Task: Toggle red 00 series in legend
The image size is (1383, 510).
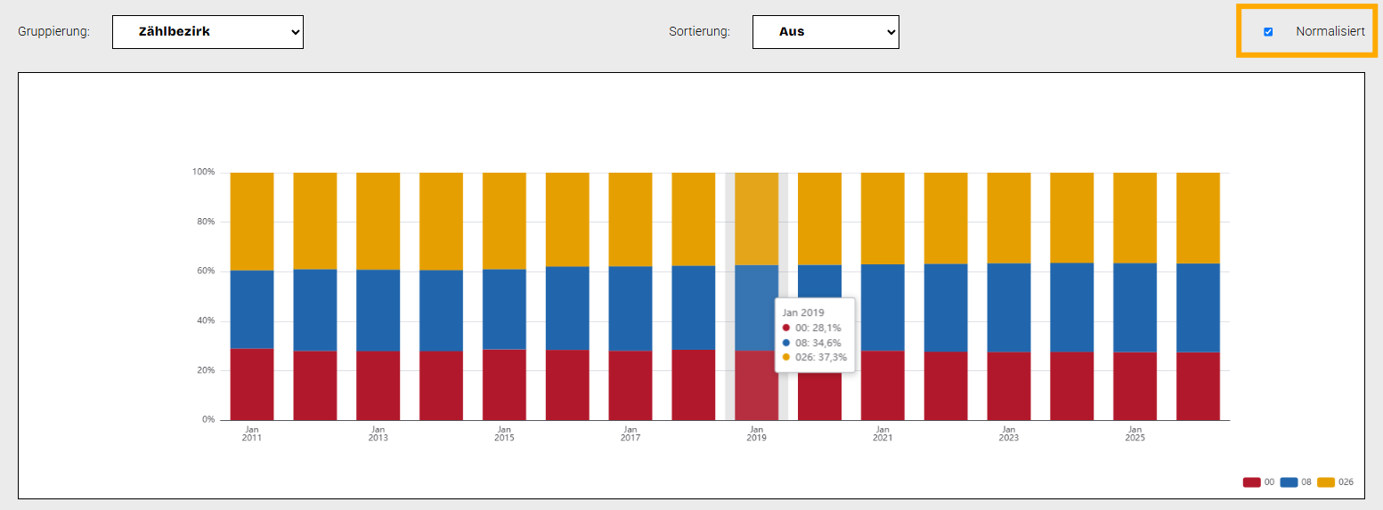Action: point(1258,482)
